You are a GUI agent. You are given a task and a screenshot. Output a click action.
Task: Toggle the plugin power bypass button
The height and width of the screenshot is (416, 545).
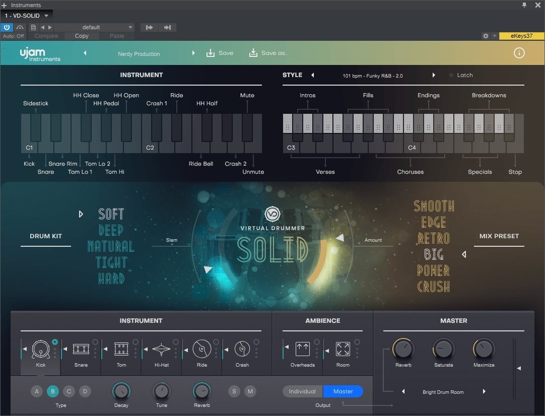coord(7,27)
